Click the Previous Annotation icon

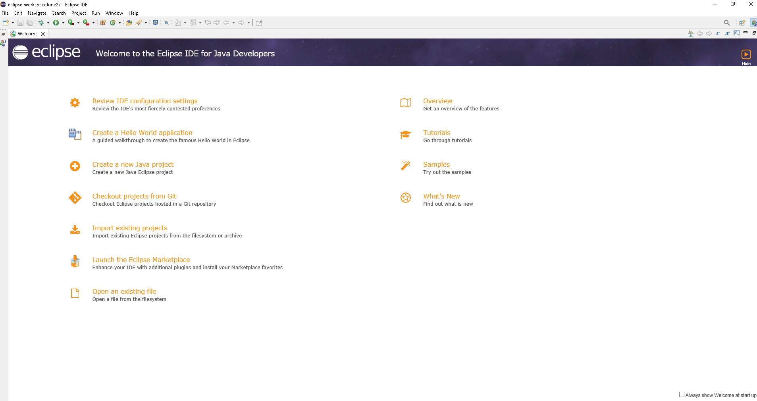(193, 23)
